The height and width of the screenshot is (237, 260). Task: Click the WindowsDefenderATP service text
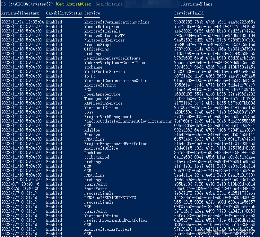click(x=106, y=36)
